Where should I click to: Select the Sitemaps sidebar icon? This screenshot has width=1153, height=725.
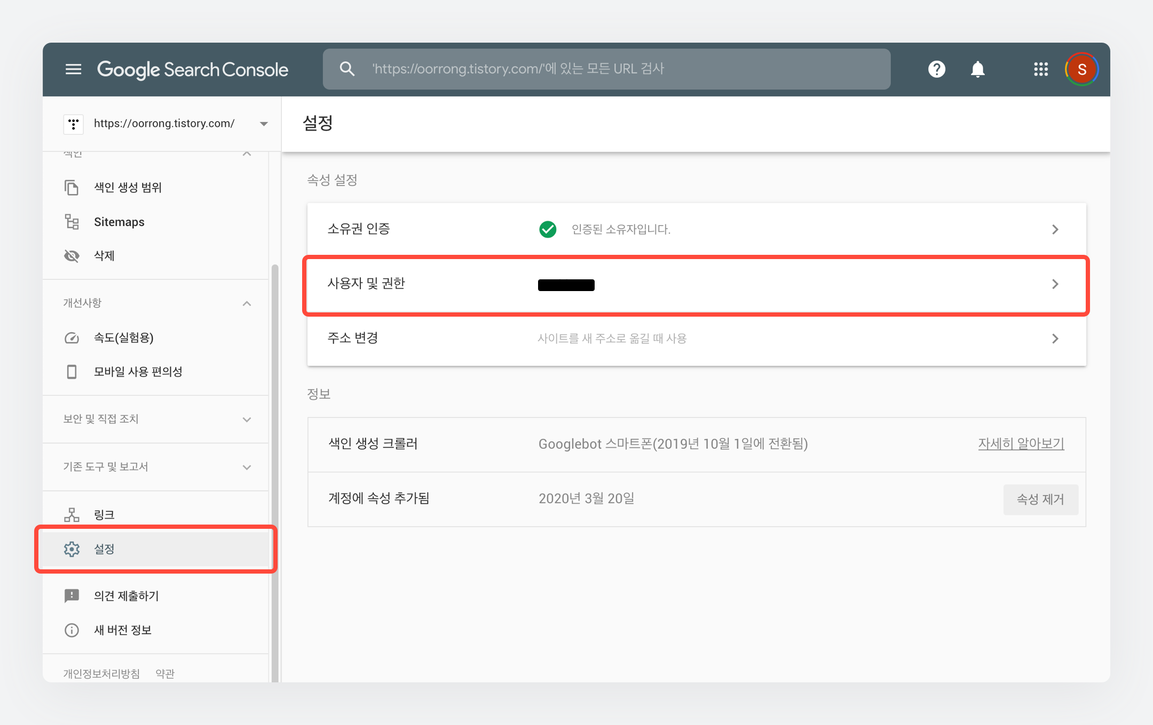tap(73, 222)
